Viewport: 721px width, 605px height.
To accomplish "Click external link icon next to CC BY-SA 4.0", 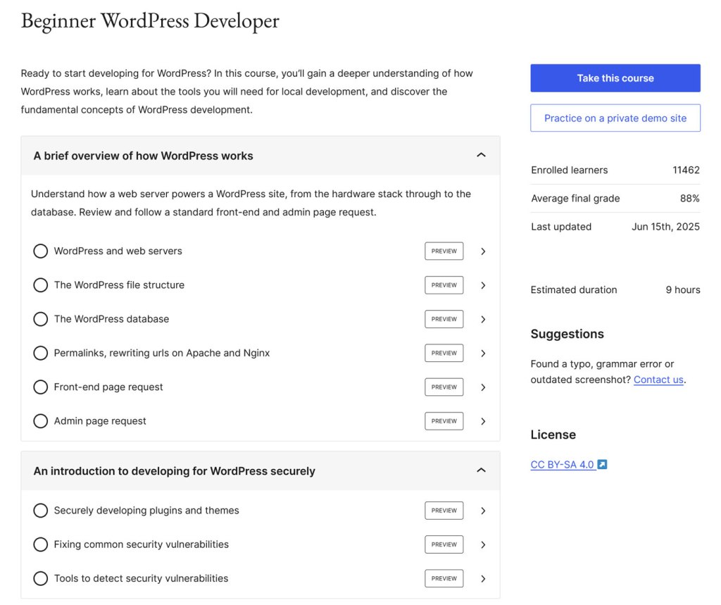I will pos(602,465).
